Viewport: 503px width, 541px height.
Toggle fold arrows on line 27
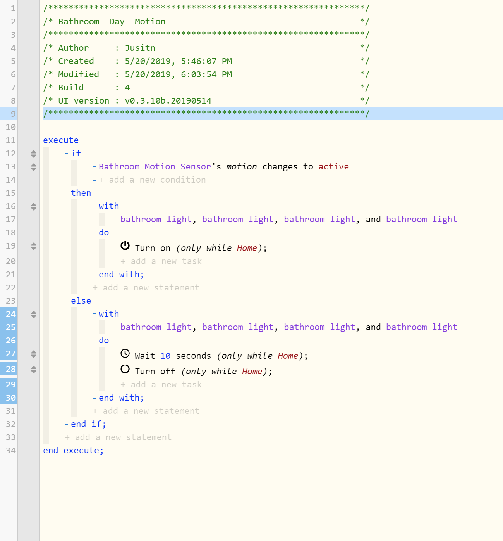click(x=34, y=354)
